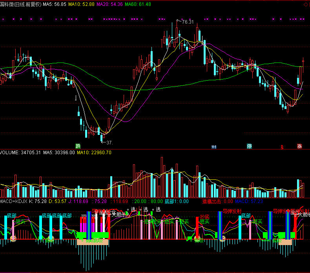Click the green 80.00 threshold value
The width and height of the screenshot is (310, 273).
(157, 201)
